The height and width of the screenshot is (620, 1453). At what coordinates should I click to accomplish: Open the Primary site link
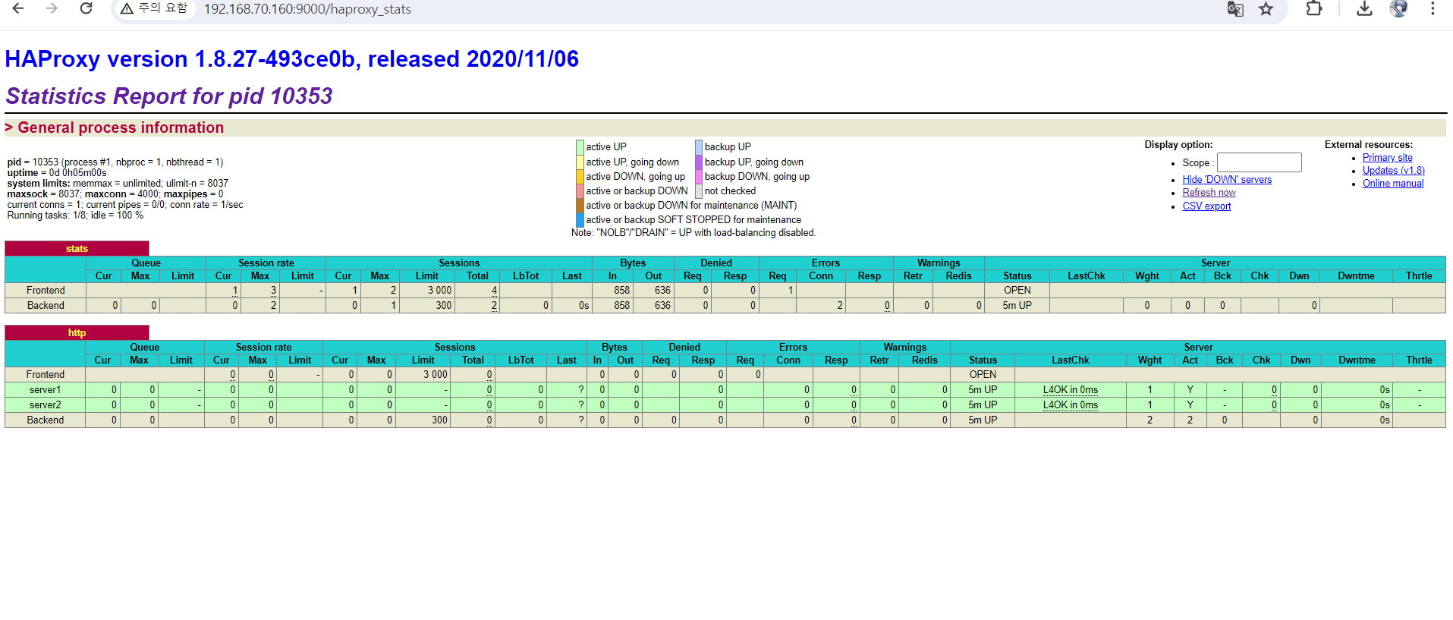1387,158
